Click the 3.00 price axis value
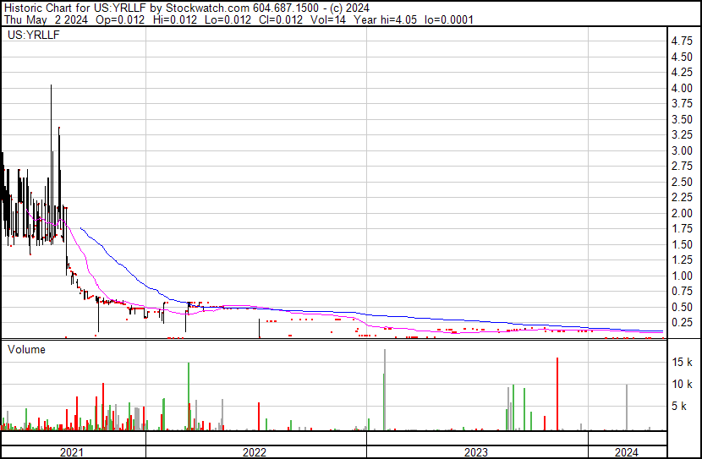This screenshot has height=459, width=702. pos(682,150)
